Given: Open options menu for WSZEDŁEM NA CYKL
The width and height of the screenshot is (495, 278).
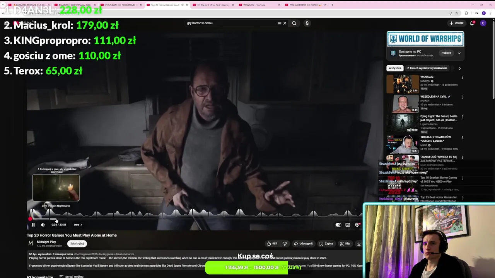Looking at the screenshot, I should [463, 97].
